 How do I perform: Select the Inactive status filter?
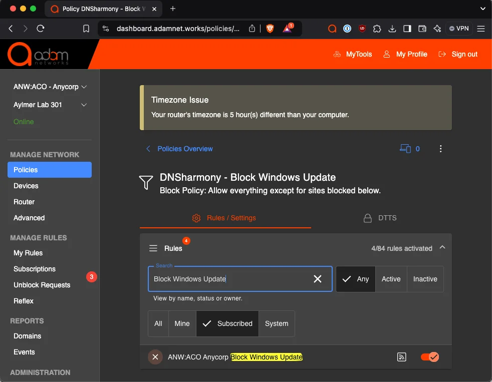point(425,279)
